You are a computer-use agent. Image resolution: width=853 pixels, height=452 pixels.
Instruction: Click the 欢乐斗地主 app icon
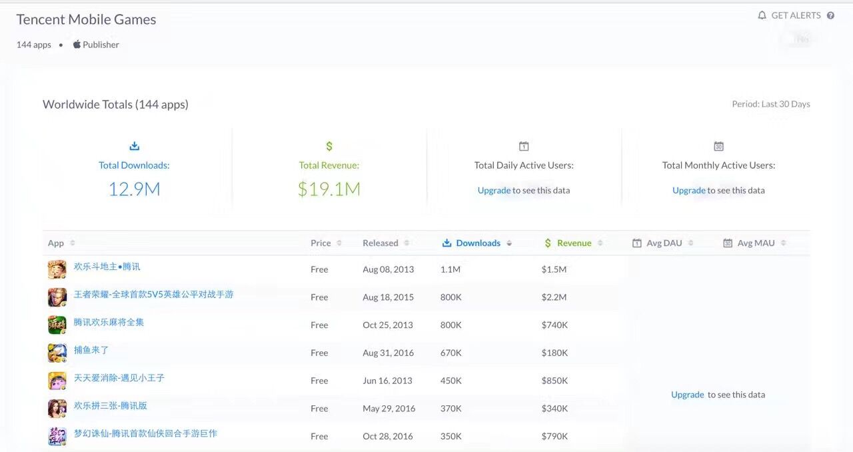(57, 269)
